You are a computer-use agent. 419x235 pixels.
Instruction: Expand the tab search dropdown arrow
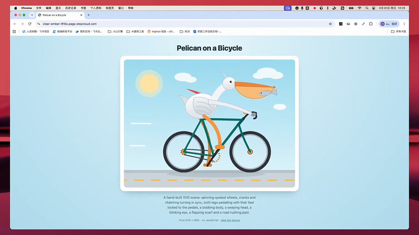[x=32, y=15]
